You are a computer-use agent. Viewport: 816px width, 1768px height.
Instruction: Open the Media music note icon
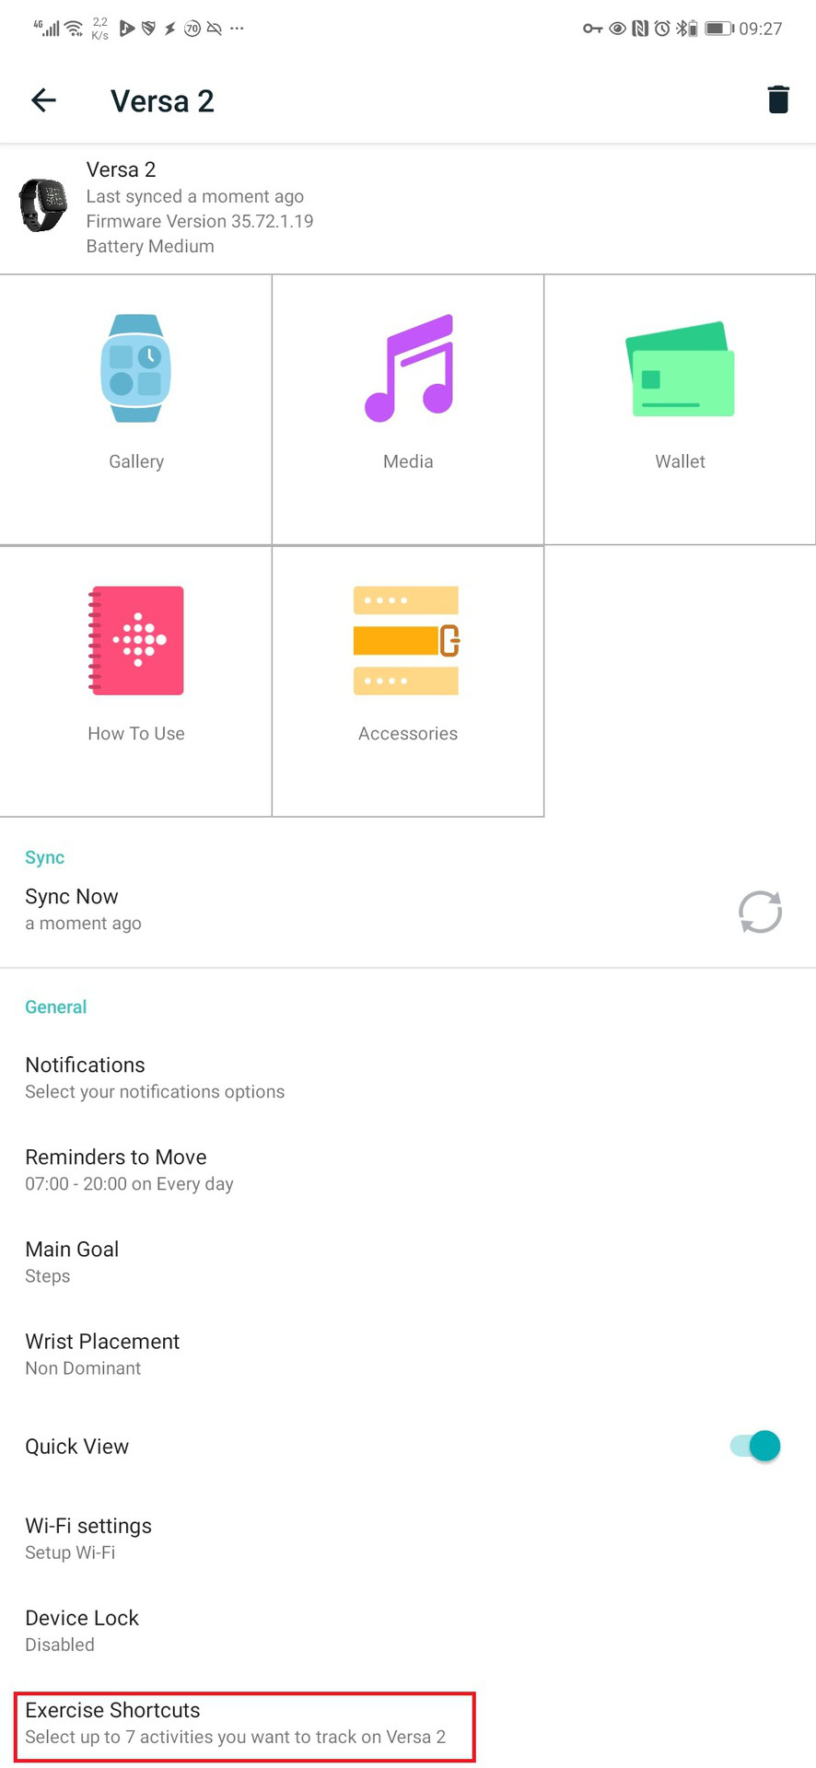pyautogui.click(x=409, y=368)
